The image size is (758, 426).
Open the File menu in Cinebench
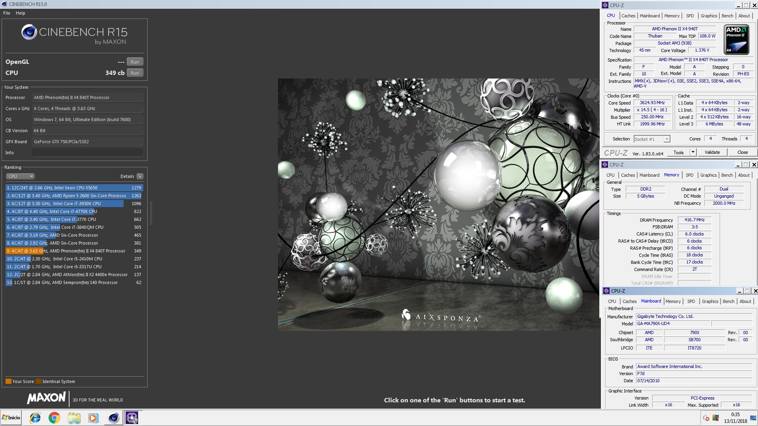click(x=7, y=13)
